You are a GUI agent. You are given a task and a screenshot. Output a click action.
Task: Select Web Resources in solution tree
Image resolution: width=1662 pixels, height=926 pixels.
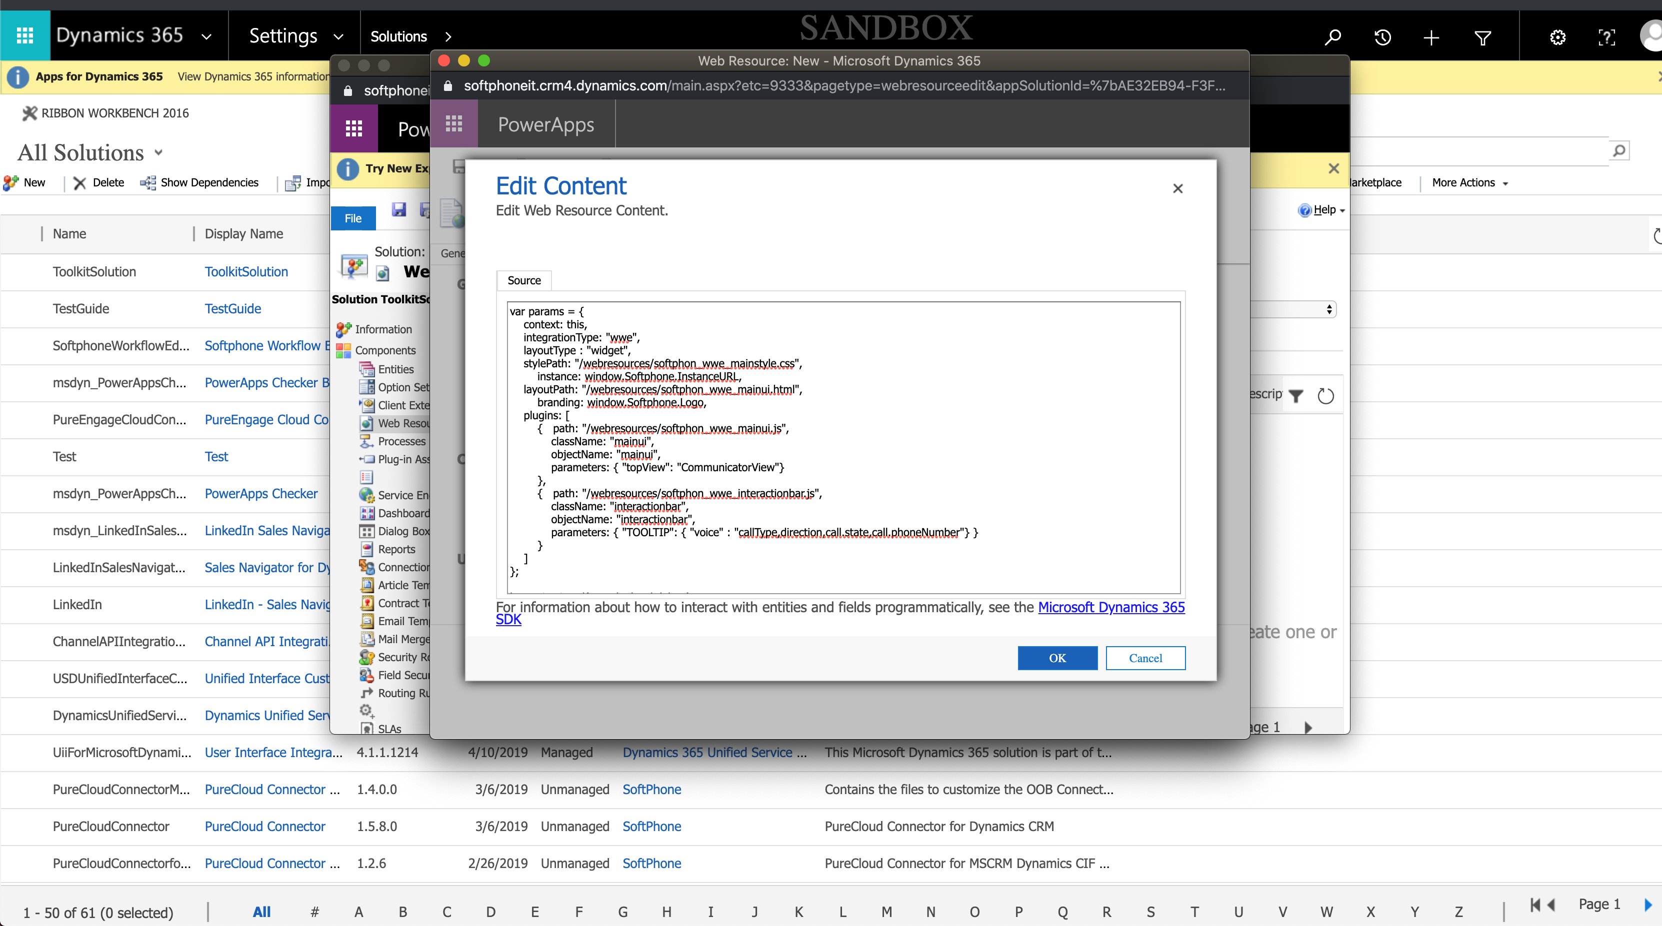(x=403, y=423)
